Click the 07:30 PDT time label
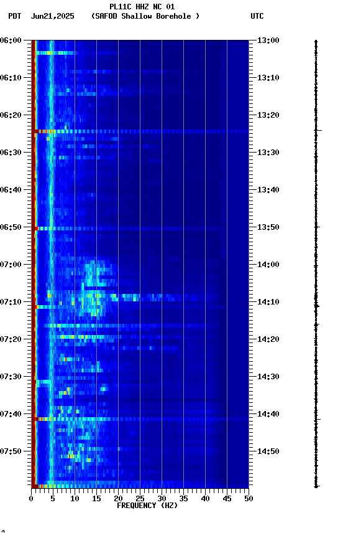343x538 pixels. [x=11, y=377]
